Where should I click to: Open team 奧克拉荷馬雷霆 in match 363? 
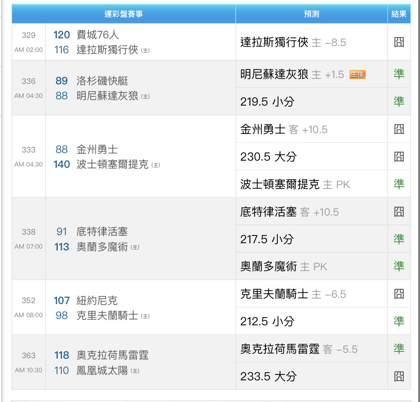112,355
